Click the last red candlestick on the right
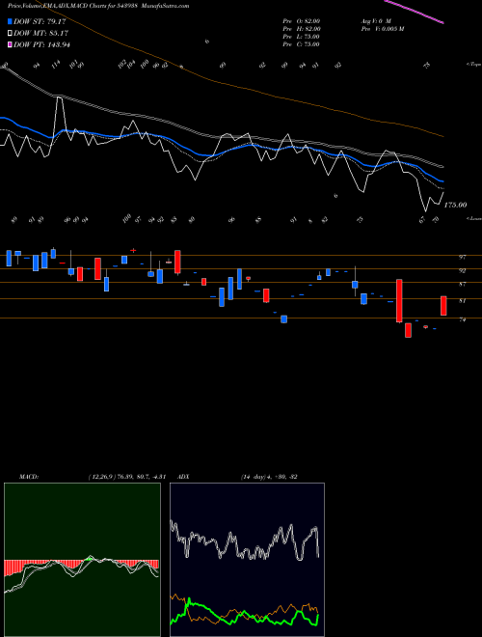Screen dimensions: 482x637 (x=443, y=306)
